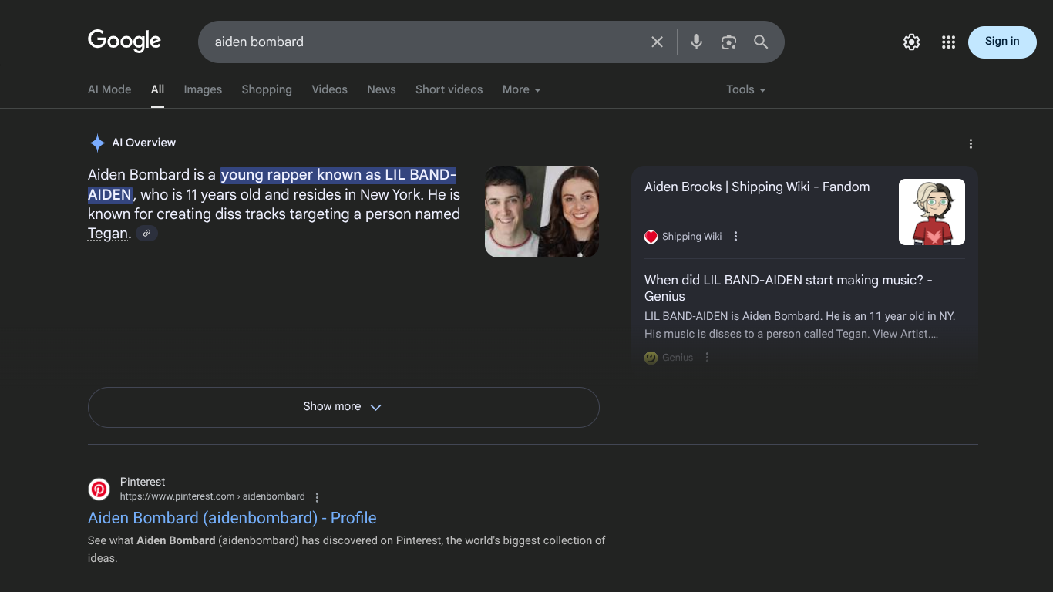Click the Shipping Wiki source name
This screenshot has height=592, width=1053.
tap(691, 237)
